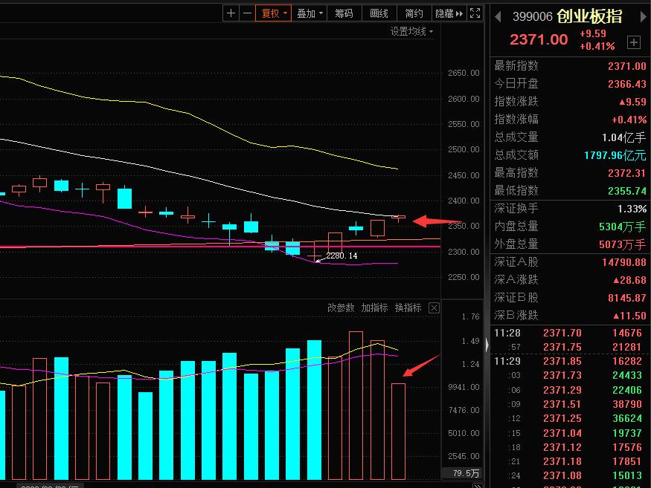Screen dimensions: 651x488
Task: Click the 深B涨跌 value 11.50
Action: pyautogui.click(x=629, y=316)
